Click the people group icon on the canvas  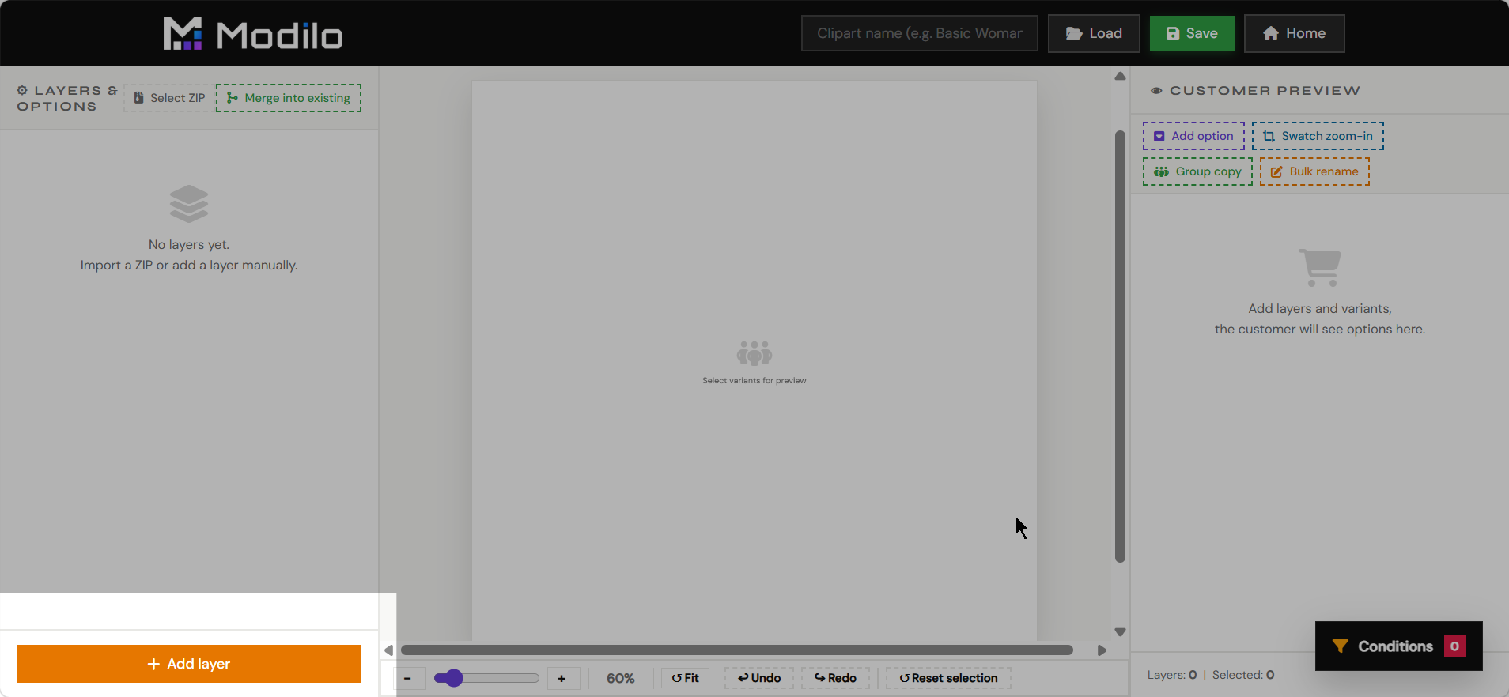click(x=754, y=353)
